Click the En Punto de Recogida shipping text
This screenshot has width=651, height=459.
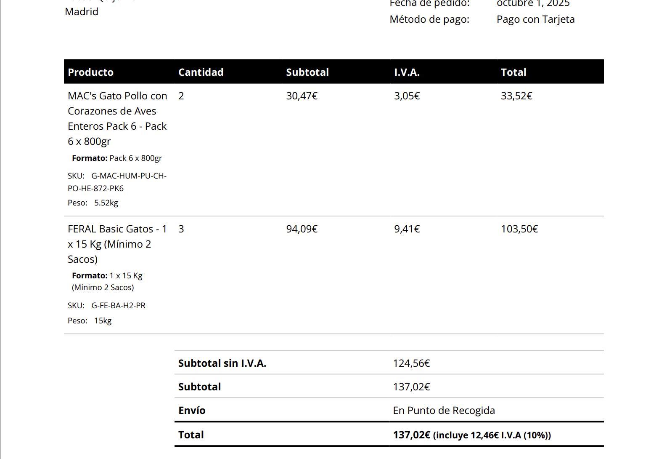pos(444,410)
